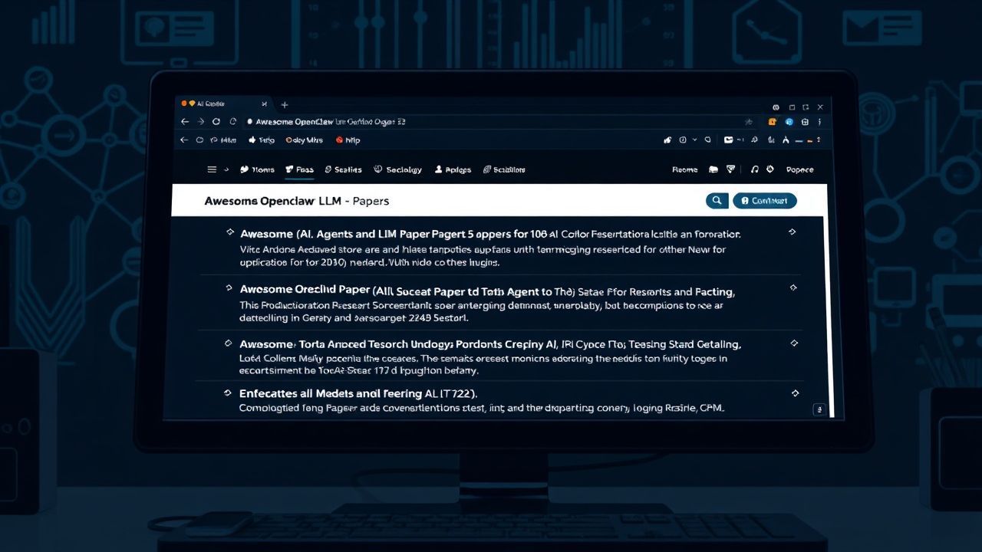Expand the hamburger menu in the navigation bar
Screen dimensions: 982x552
[x=213, y=169]
